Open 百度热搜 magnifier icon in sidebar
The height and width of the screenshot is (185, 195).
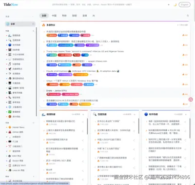[10, 40]
